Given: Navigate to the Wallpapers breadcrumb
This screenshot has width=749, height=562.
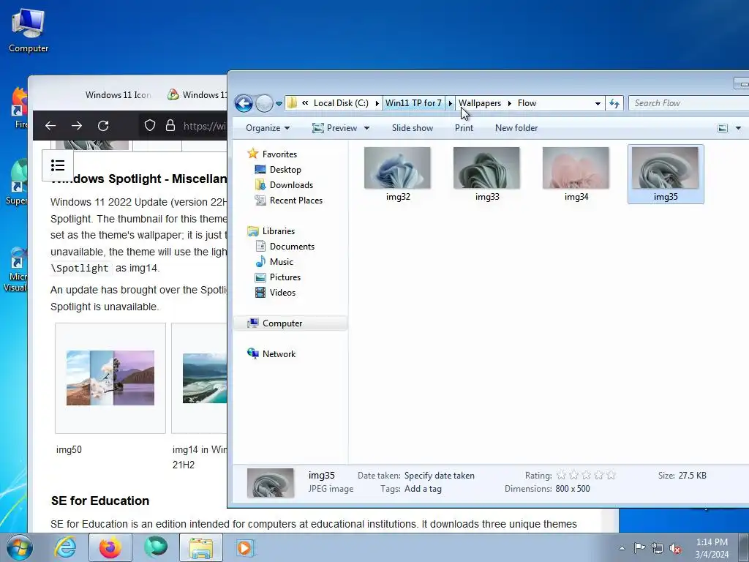Looking at the screenshot, I should (480, 103).
